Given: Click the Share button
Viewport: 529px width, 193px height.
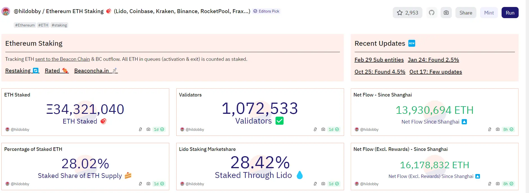Looking at the screenshot, I should pyautogui.click(x=465, y=13).
